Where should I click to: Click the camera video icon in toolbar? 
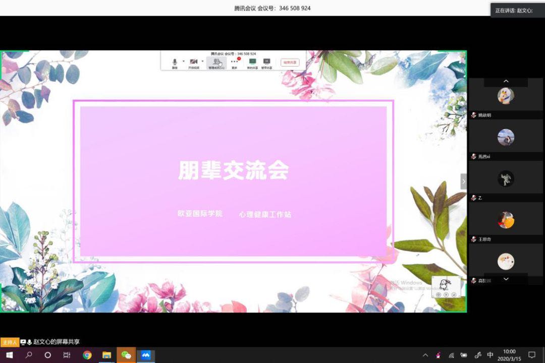click(193, 62)
